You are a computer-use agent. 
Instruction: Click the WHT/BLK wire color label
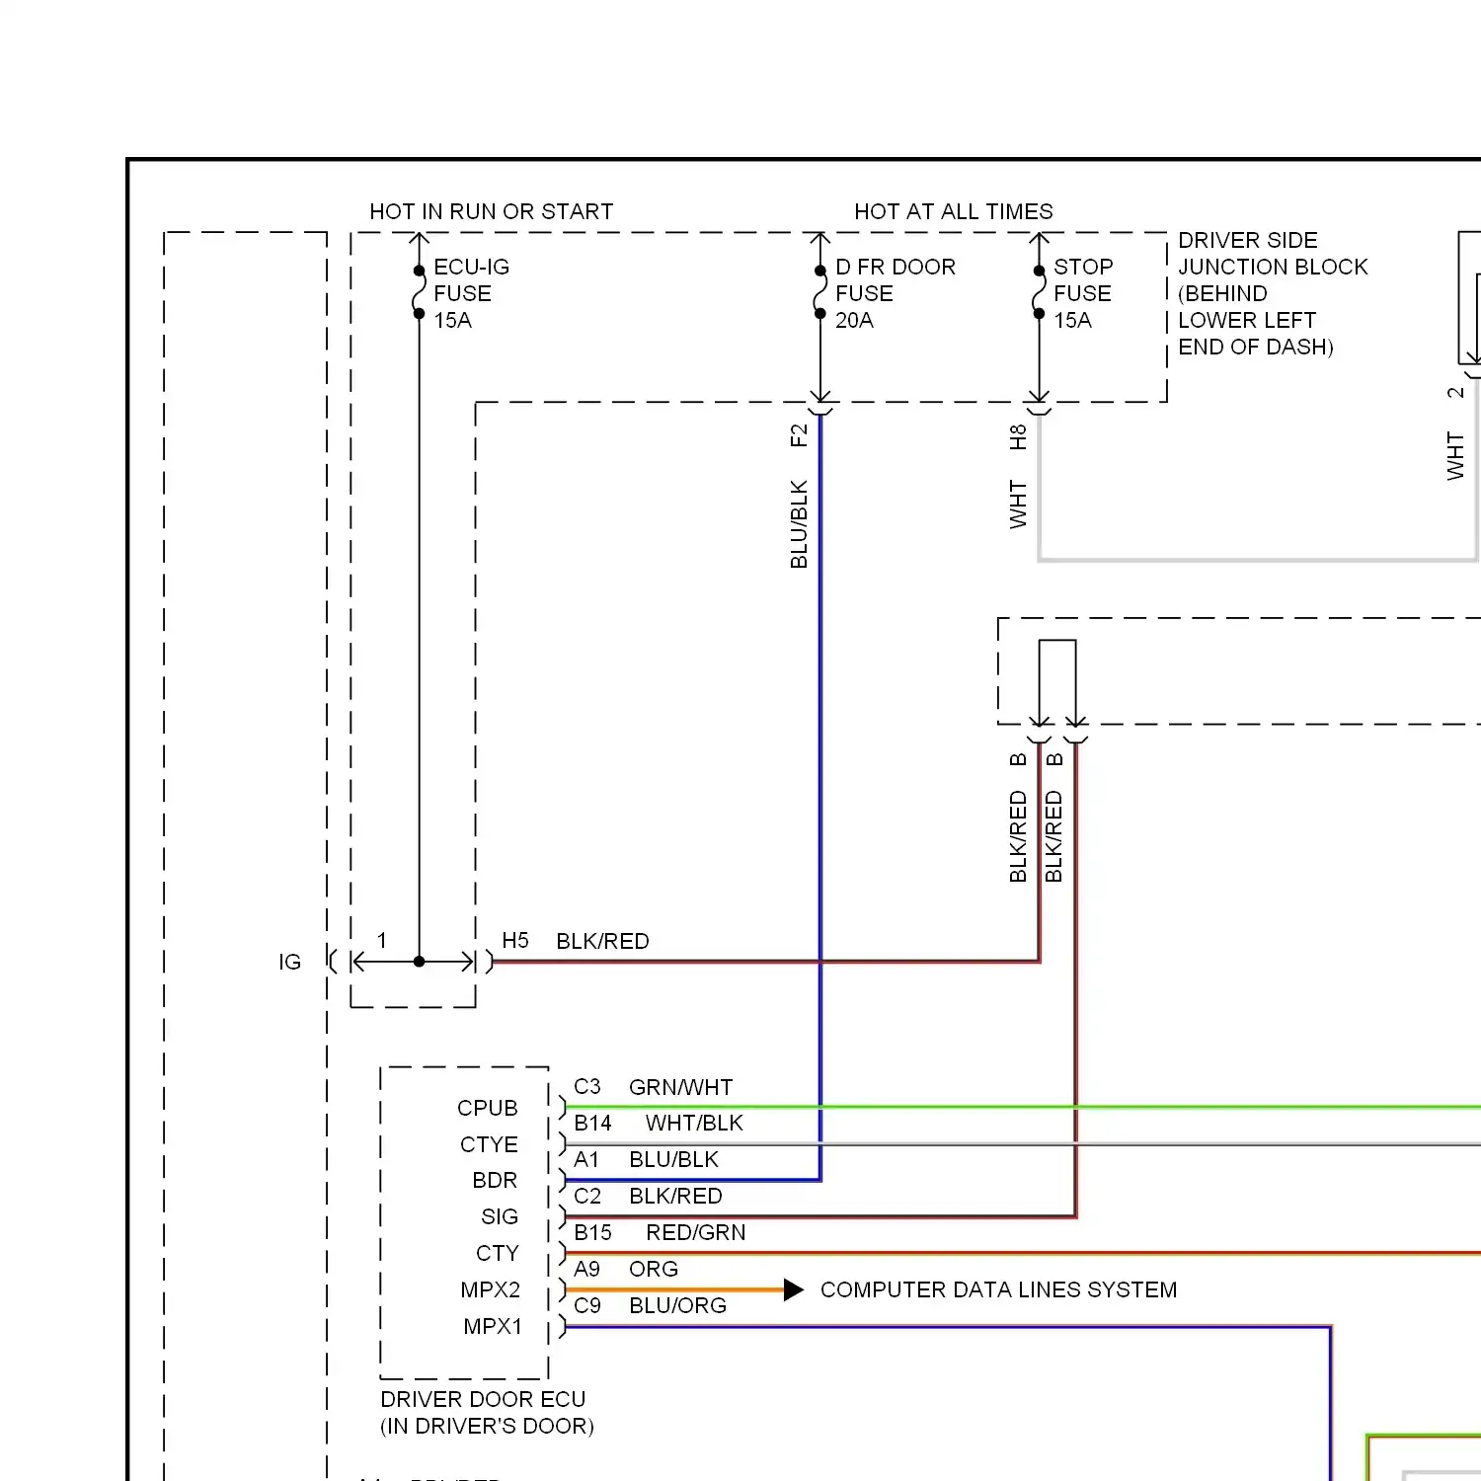694,1123
